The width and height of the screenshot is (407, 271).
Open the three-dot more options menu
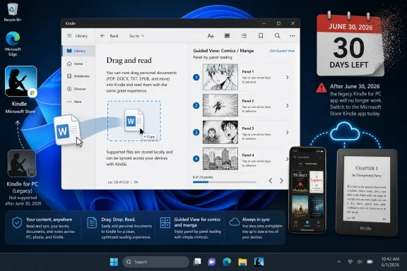click(x=292, y=36)
